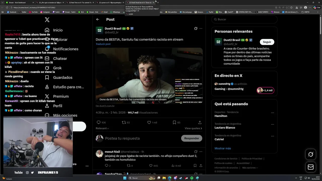Viewport: 322px width, 181px height.
Task: Play the Santutu stream video thumbnail
Action: (x=149, y=76)
